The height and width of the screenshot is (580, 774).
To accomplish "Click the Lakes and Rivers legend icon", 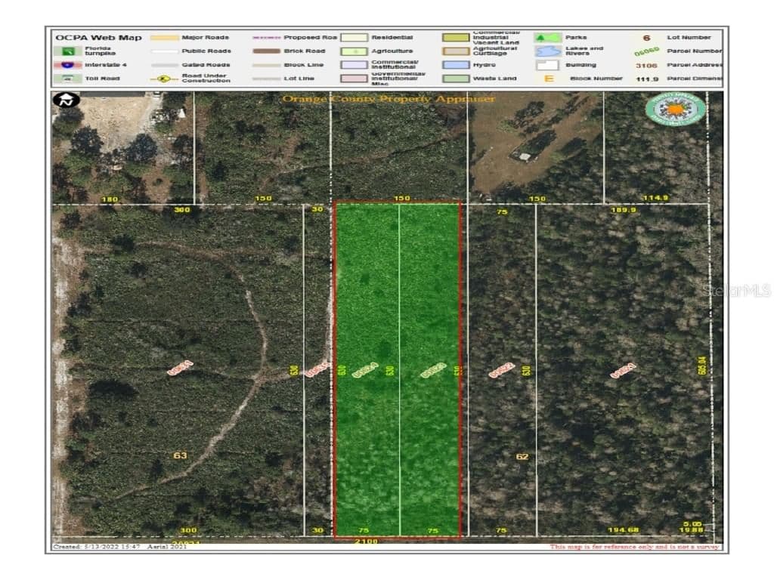I will [x=548, y=51].
